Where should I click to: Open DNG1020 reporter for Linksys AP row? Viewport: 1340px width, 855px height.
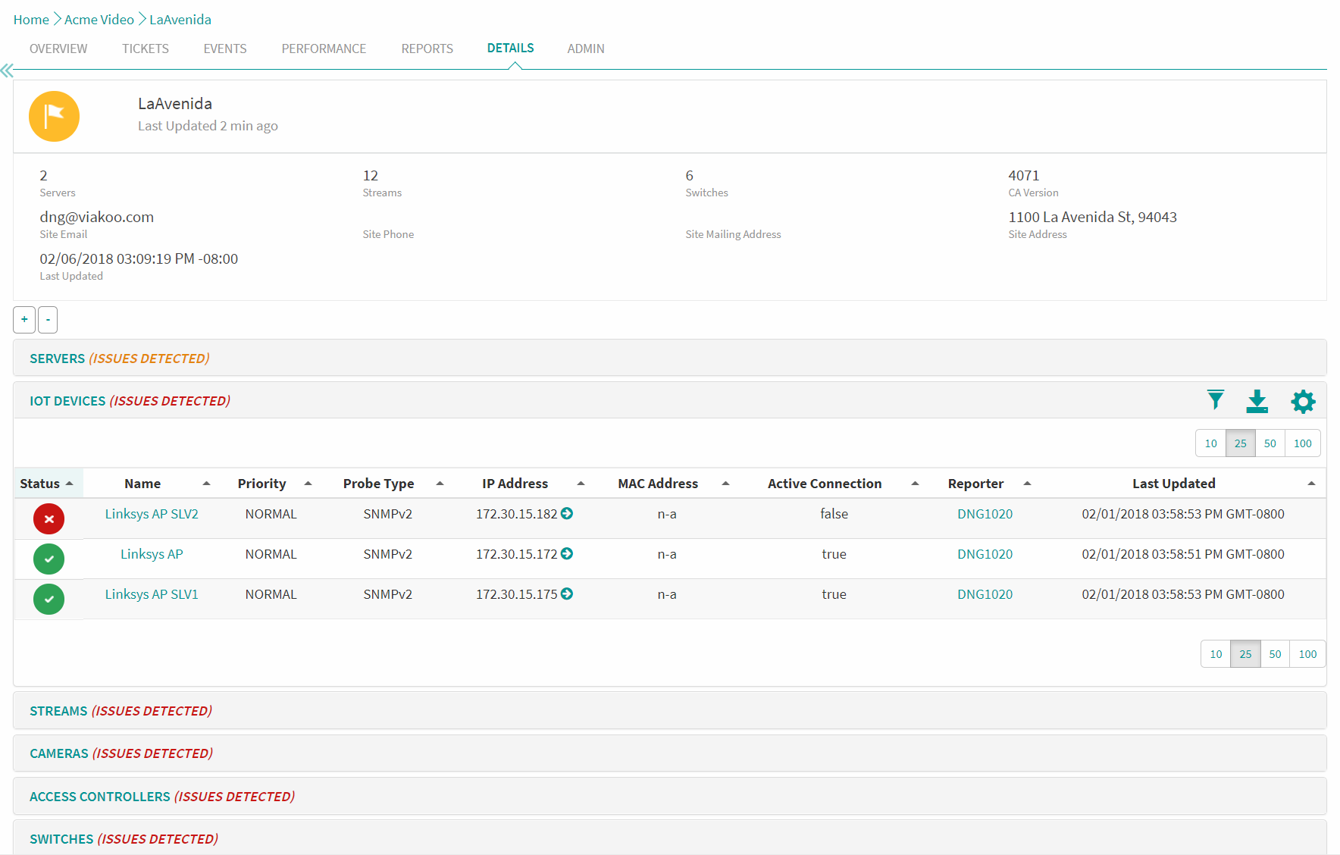click(985, 554)
